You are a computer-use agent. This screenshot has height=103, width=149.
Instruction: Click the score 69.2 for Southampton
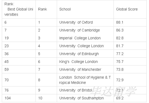(120, 98)
